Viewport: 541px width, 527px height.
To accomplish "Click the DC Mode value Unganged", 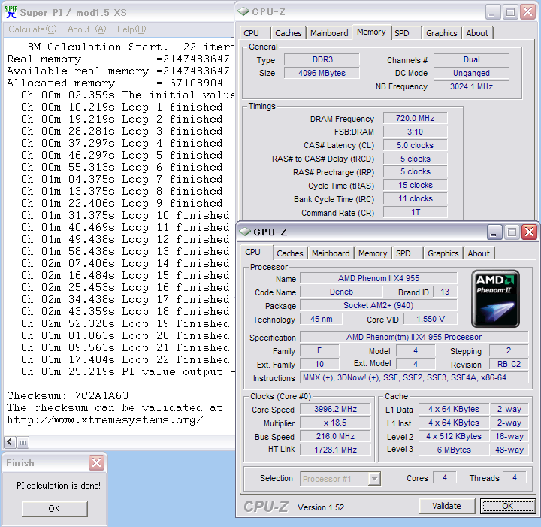I will (471, 73).
